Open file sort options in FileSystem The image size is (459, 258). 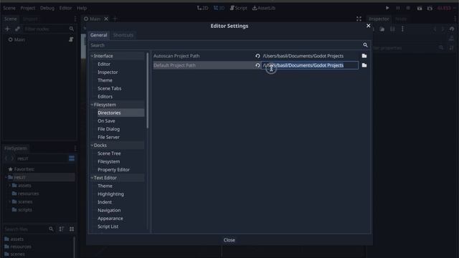click(62, 229)
